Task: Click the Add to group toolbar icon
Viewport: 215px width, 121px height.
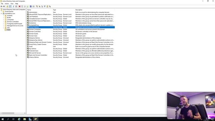Action: click(x=50, y=6)
